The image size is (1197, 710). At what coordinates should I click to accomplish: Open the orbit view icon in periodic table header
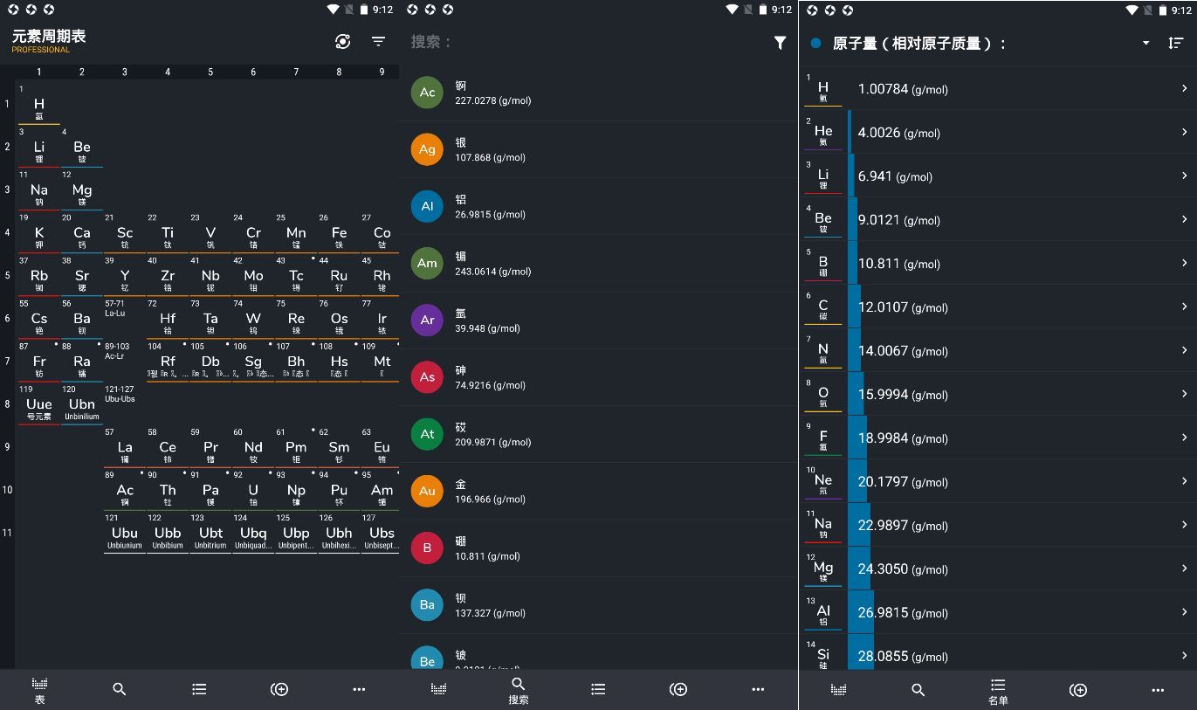tap(343, 42)
